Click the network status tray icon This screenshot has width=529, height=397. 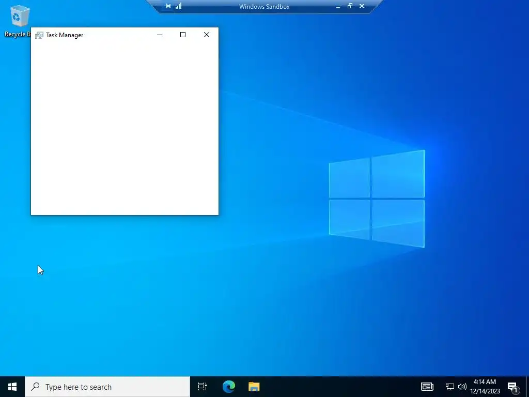coord(450,387)
